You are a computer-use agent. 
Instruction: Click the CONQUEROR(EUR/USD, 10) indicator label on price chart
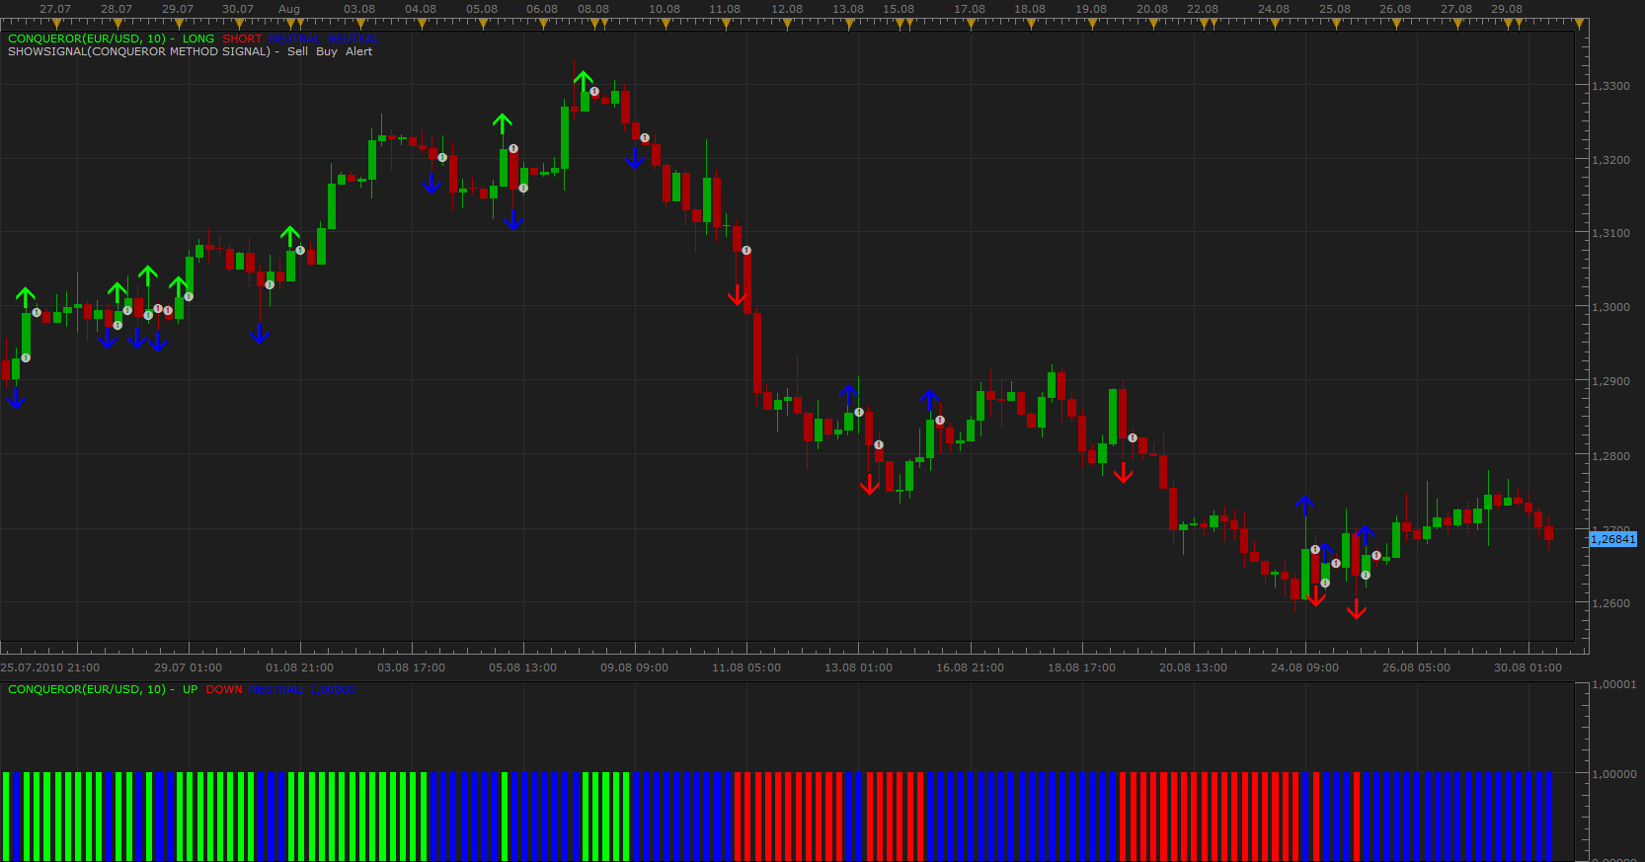click(87, 39)
